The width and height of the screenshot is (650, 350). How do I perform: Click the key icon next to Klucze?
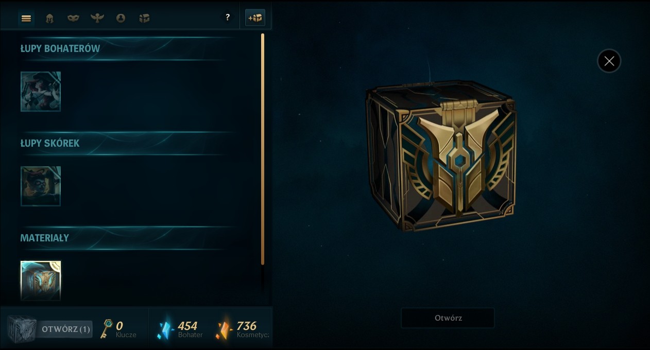[107, 328]
